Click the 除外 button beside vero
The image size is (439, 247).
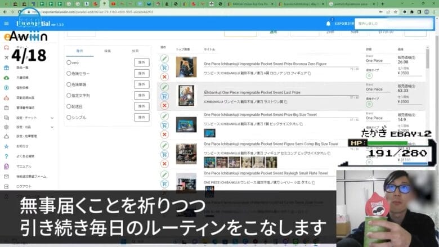click(142, 62)
